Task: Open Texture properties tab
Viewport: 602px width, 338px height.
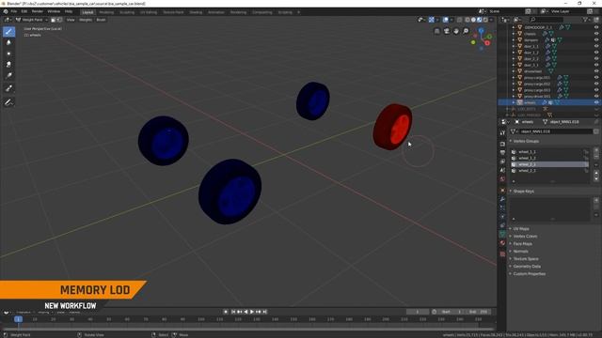Action: tap(502, 254)
